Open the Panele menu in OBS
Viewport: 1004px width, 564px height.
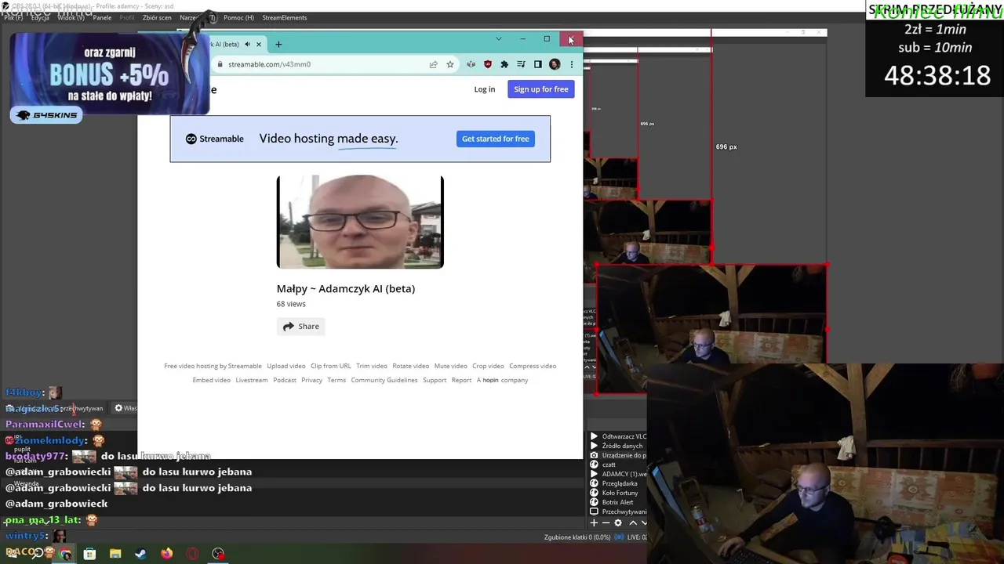tap(102, 17)
